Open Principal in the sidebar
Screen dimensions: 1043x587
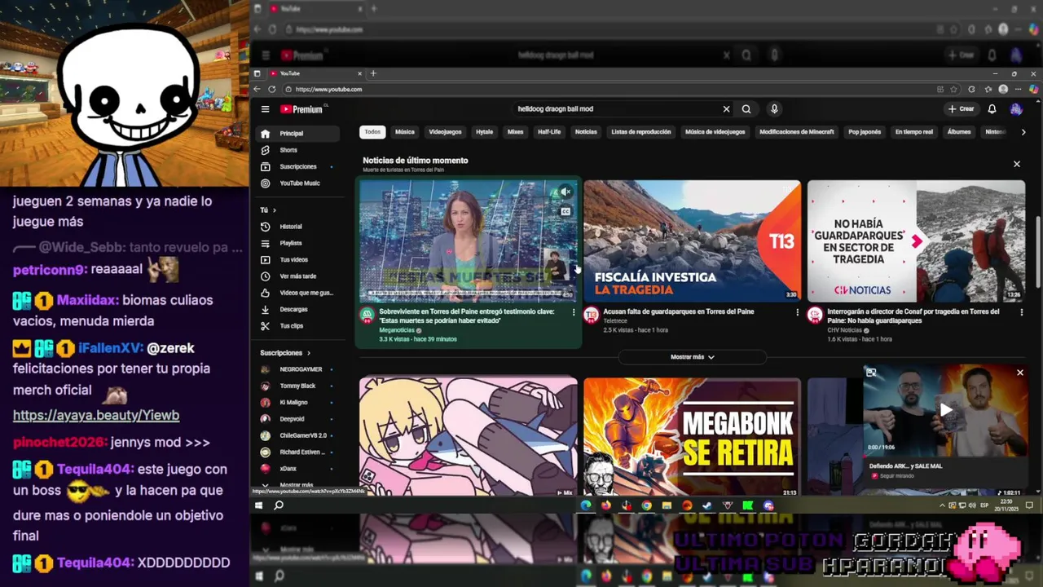point(297,134)
